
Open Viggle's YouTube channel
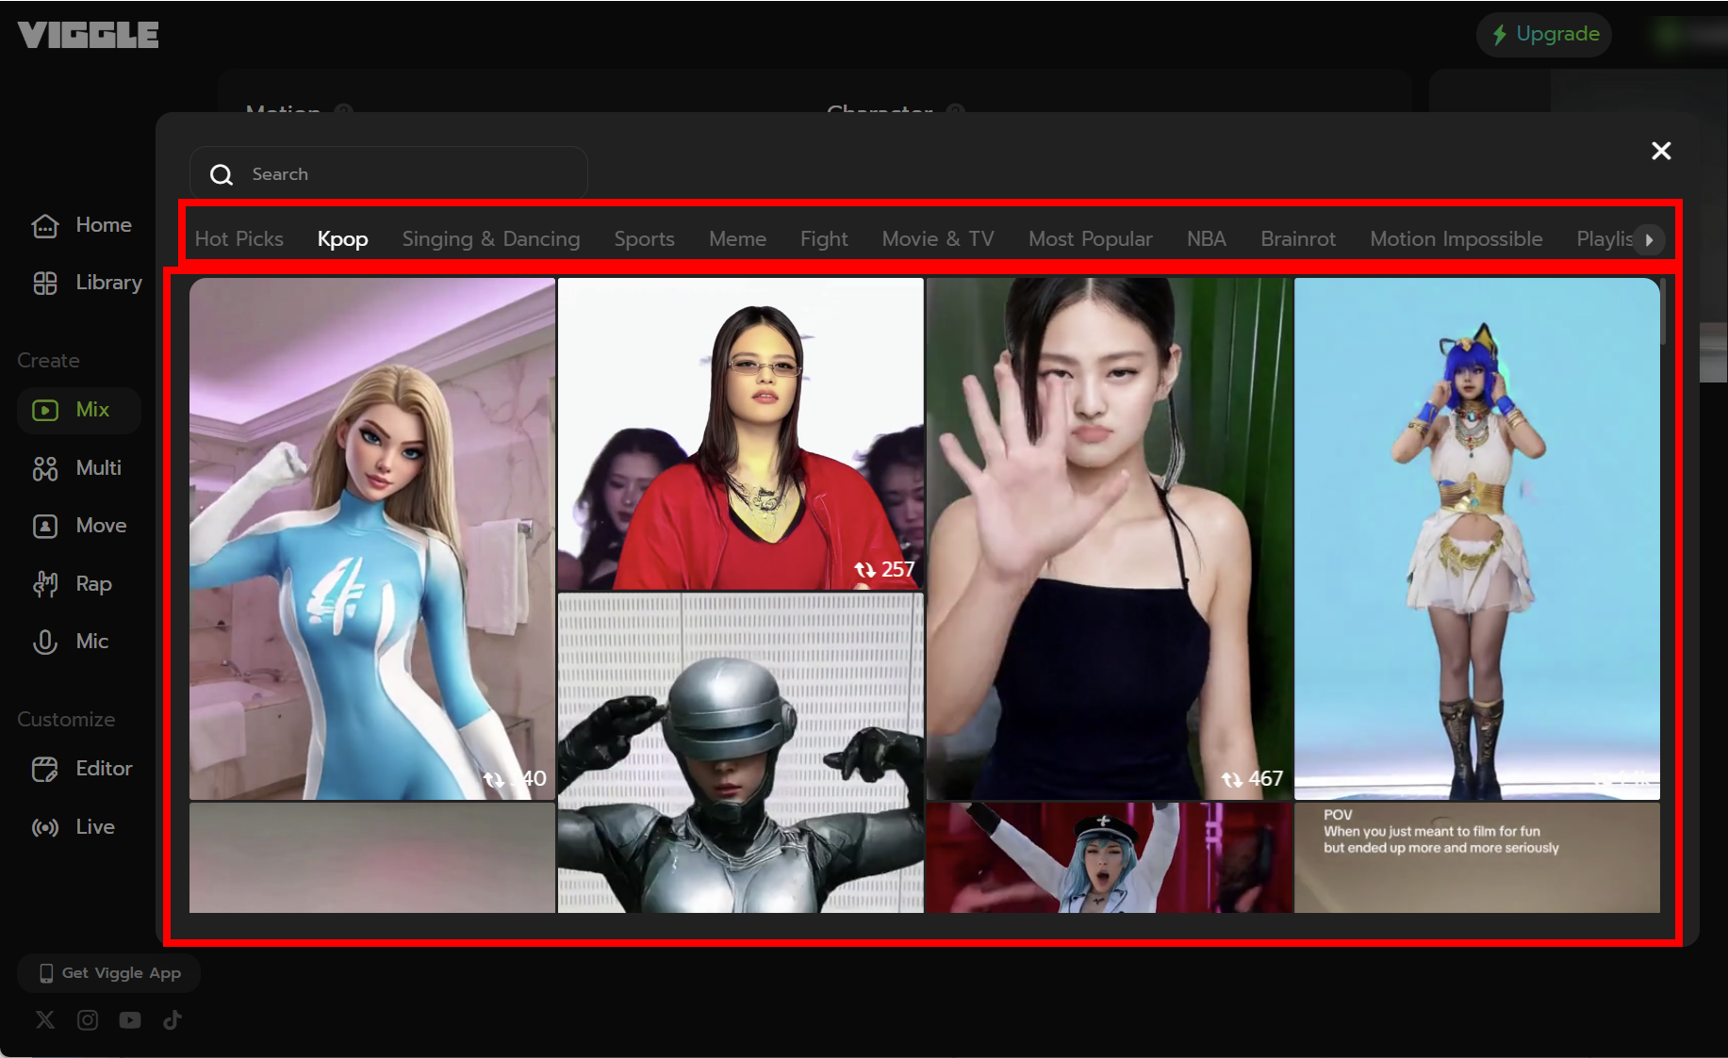130,1019
